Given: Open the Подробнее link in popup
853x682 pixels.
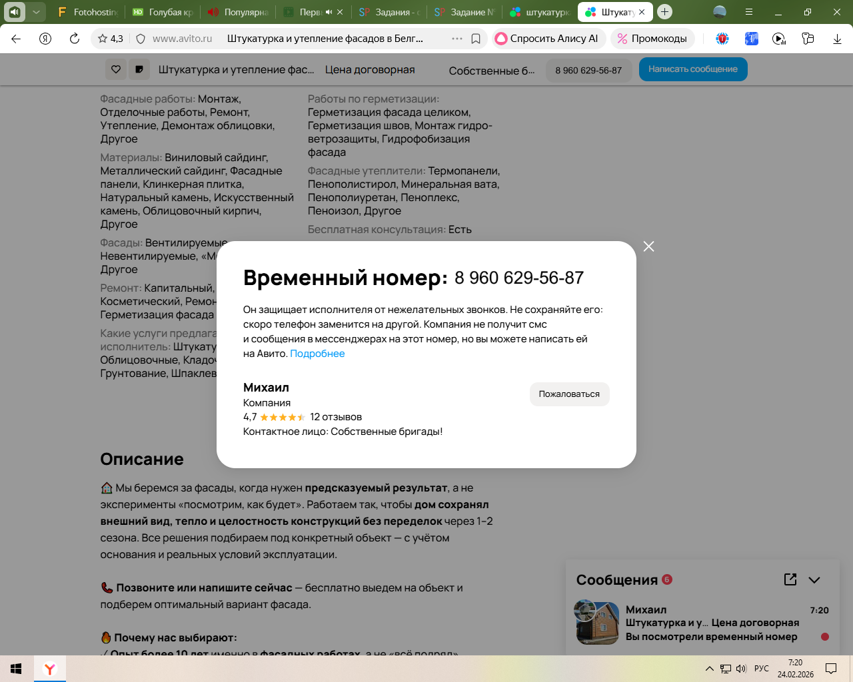Looking at the screenshot, I should [317, 354].
